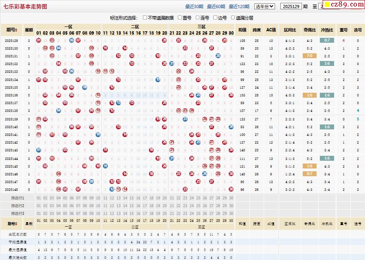Click the teal 0:7 冷热比 cell of 2025129

tap(327, 40)
